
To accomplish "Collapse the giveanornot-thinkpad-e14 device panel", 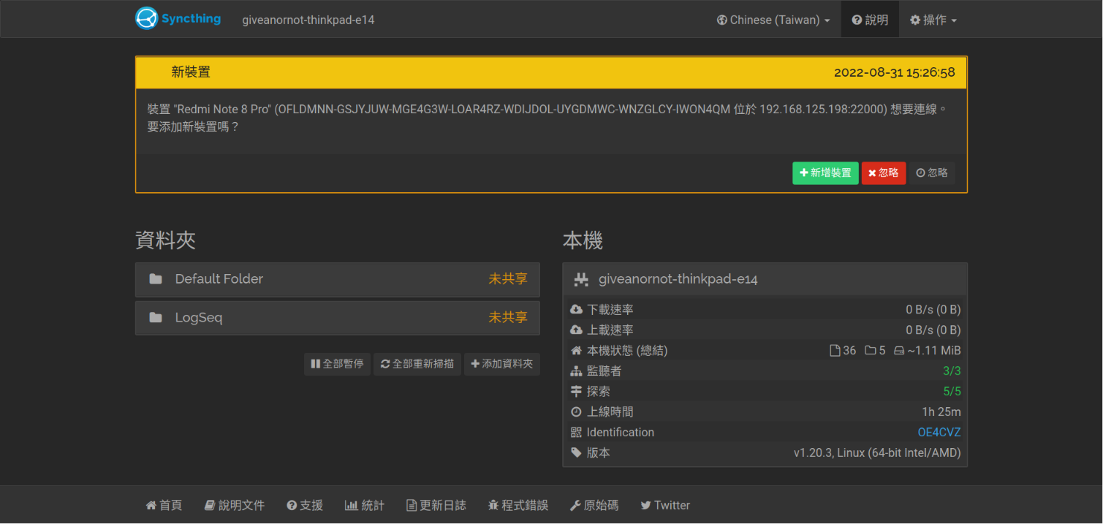I will point(765,279).
